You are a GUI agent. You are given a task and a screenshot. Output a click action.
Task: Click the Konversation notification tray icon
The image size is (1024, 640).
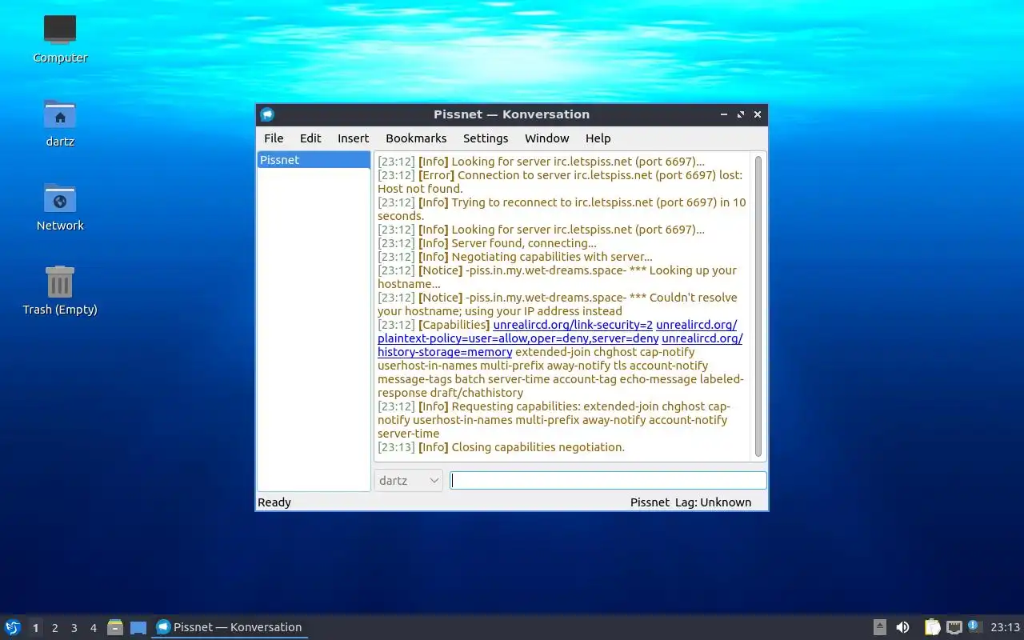pyautogui.click(x=974, y=626)
